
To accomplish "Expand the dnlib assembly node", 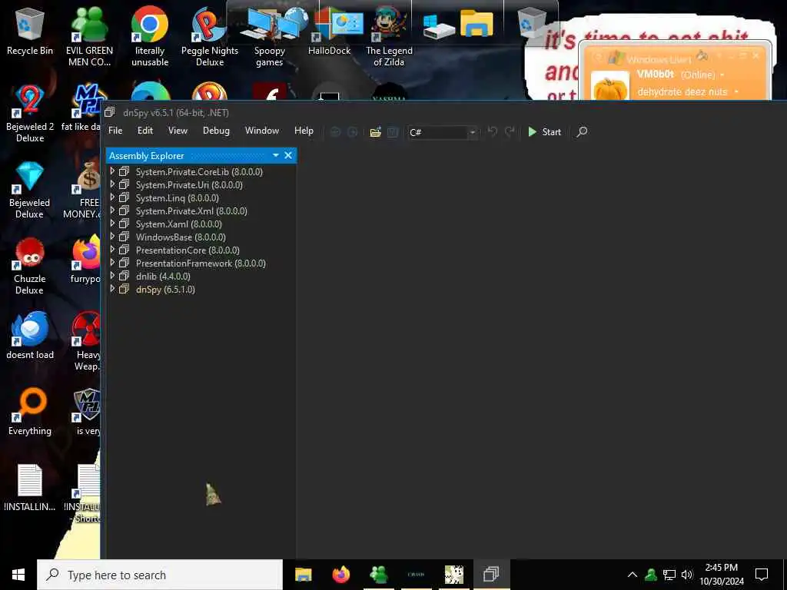I will tap(112, 276).
